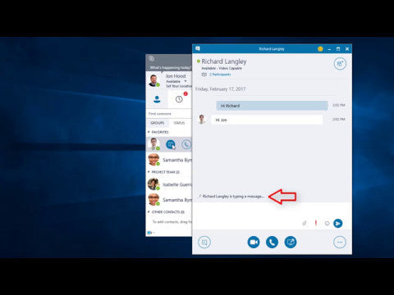394x295 pixels.
Task: Send the message with the blue arrow button
Action: coord(338,223)
